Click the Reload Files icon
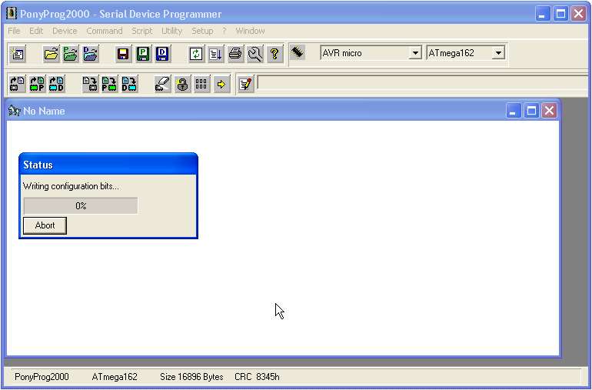Viewport: 592px width, 390px height. coord(197,54)
